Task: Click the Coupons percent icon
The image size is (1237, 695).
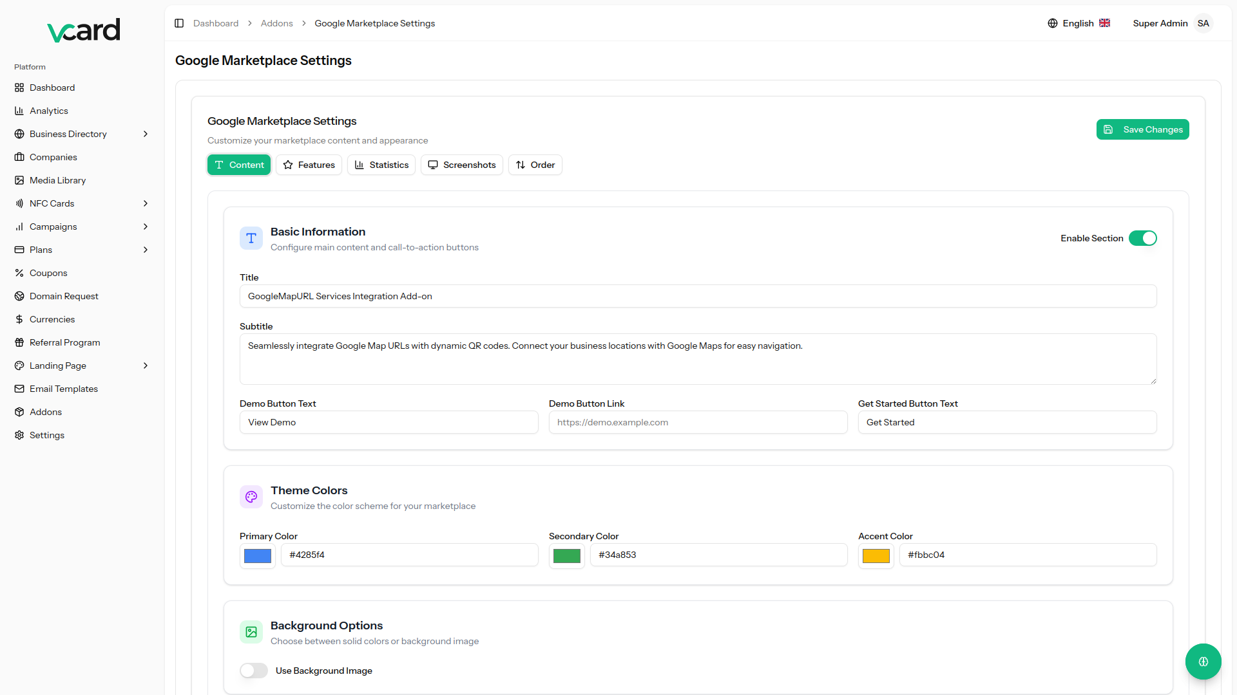Action: 19,273
